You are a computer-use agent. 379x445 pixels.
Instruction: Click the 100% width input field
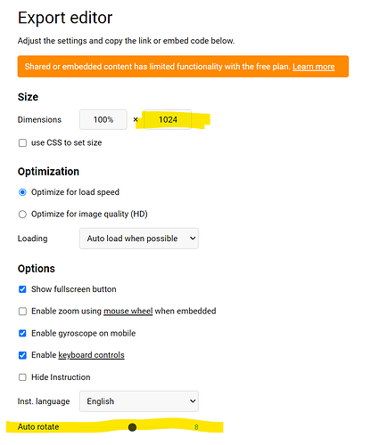click(x=103, y=119)
